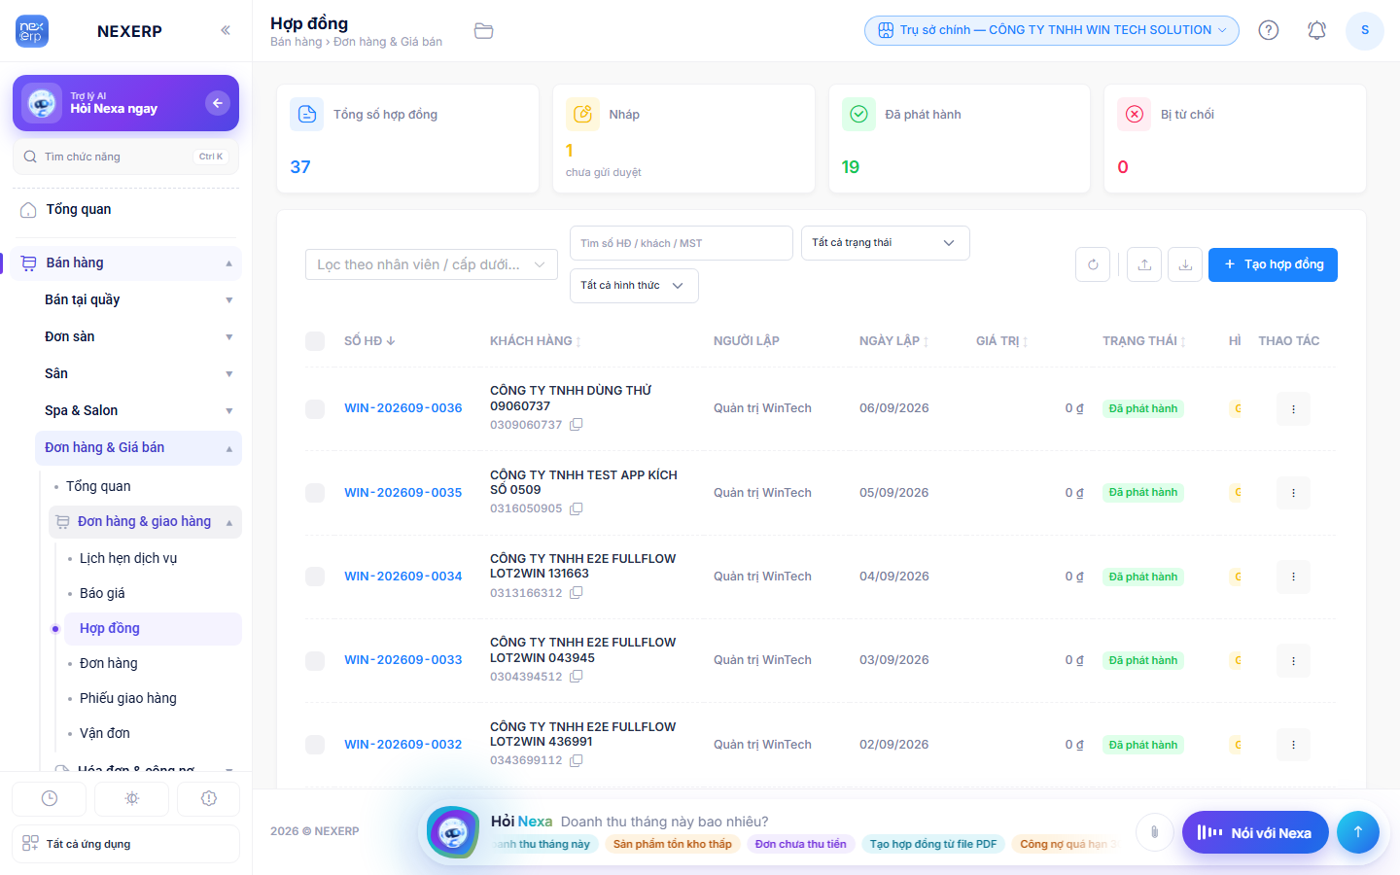This screenshot has height=875, width=1400.
Task: Click the refresh icon in the table toolbar
Action: tap(1093, 264)
